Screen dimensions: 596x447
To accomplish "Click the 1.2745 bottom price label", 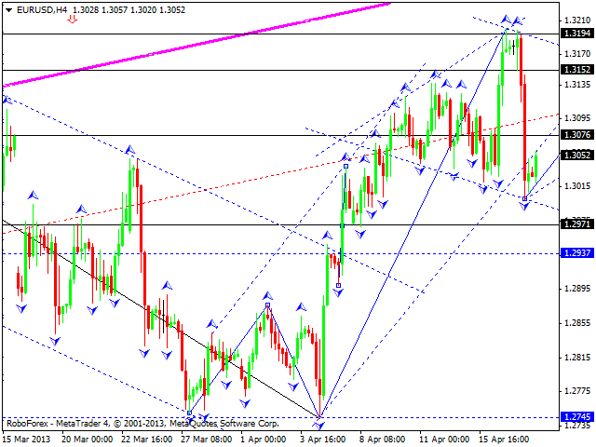I will pos(575,417).
